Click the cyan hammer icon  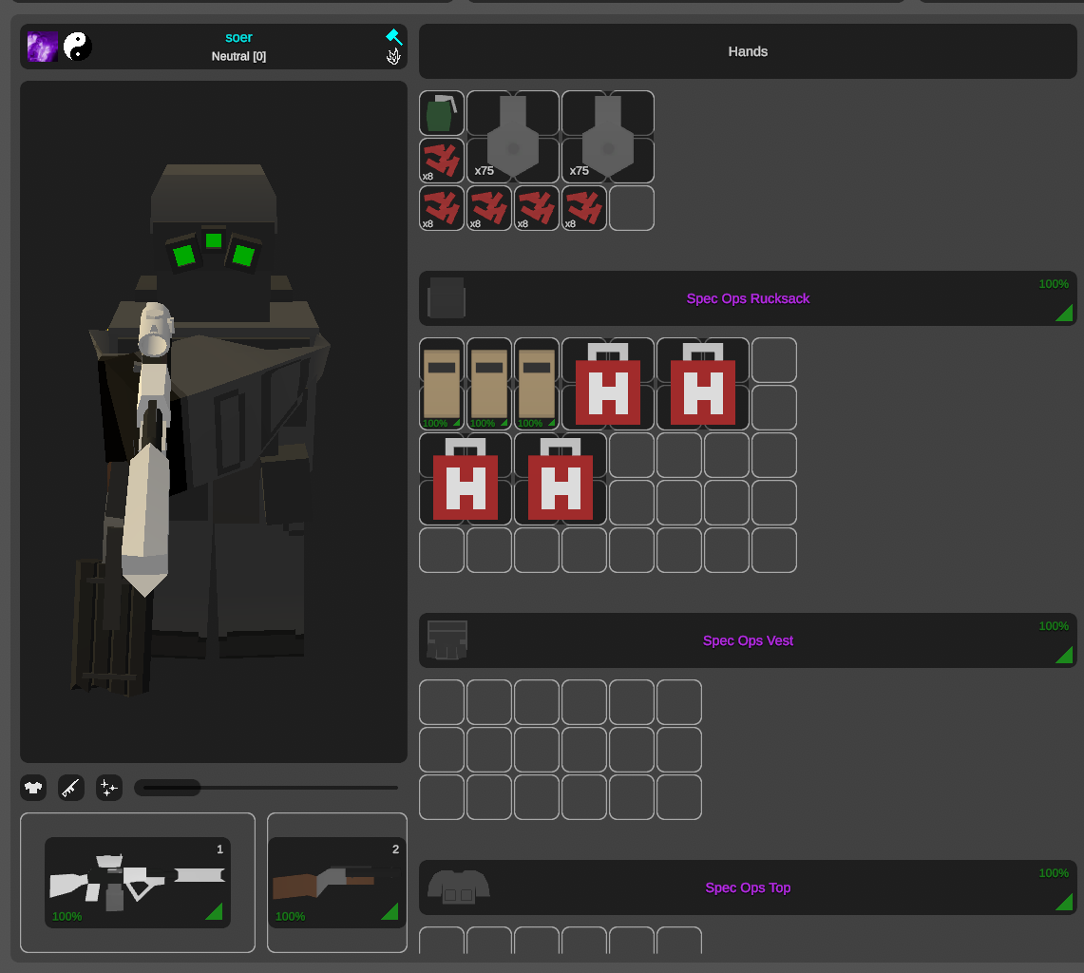394,37
